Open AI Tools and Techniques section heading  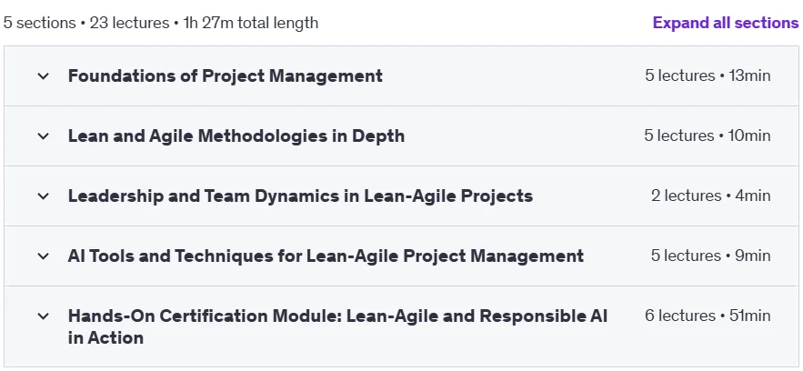tap(326, 256)
